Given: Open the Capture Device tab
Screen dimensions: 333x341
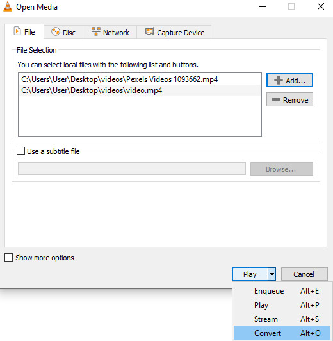Looking at the screenshot, I should pos(174,32).
